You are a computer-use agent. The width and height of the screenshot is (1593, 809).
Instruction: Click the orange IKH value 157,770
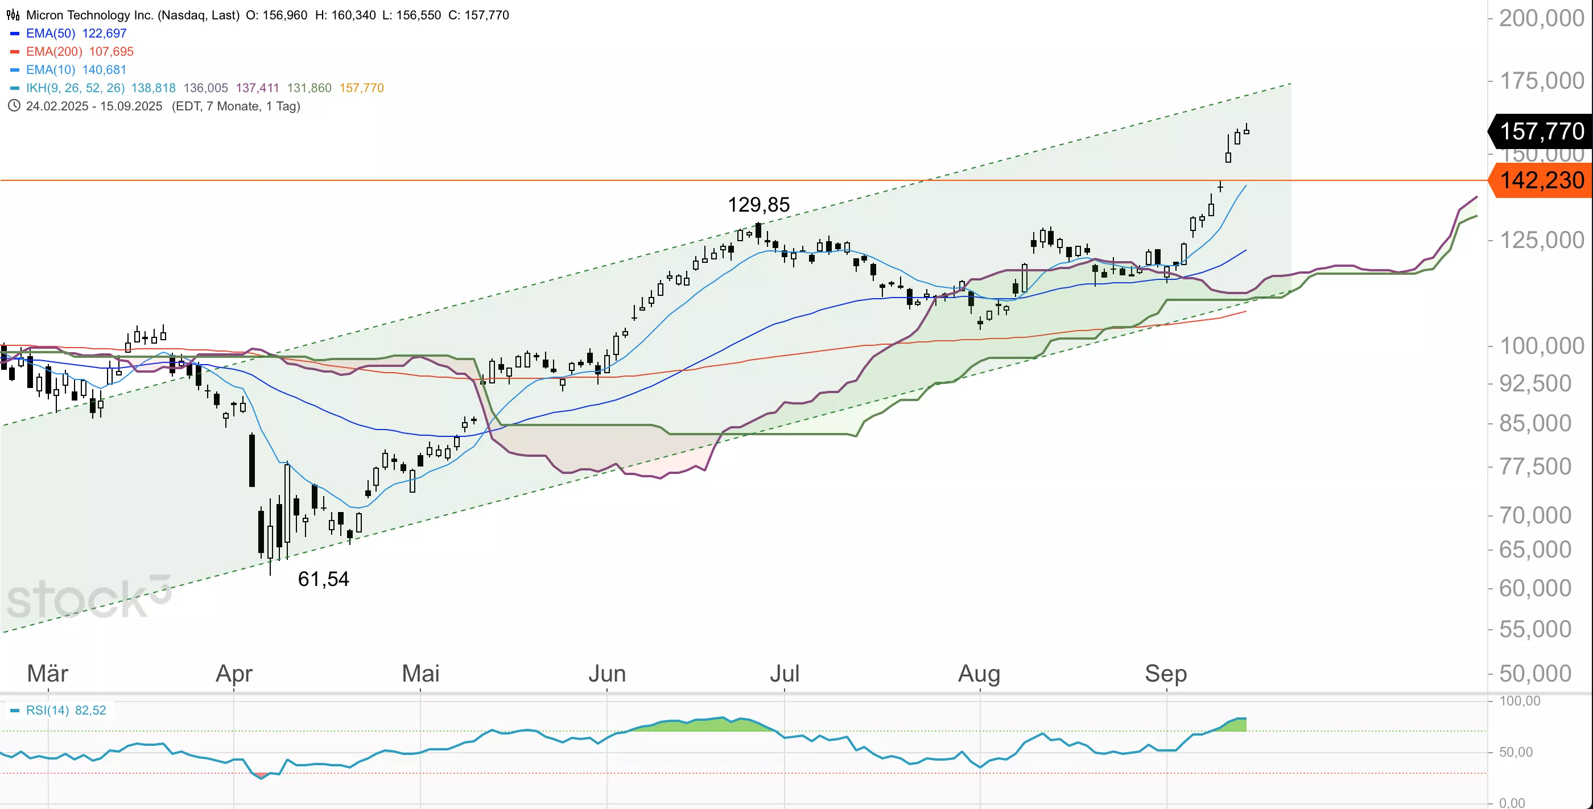point(362,88)
